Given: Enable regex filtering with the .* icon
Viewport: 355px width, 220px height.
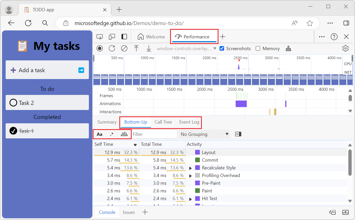Looking at the screenshot, I should [112, 134].
